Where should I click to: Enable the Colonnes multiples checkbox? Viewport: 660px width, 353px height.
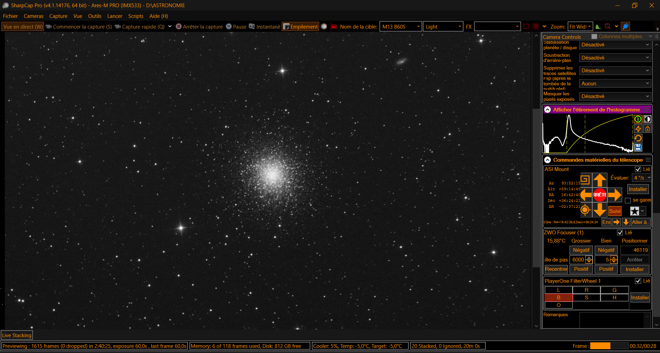(x=594, y=36)
